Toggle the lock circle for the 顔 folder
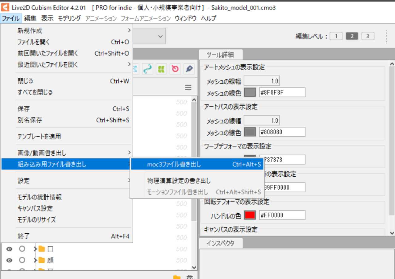 click(x=22, y=260)
